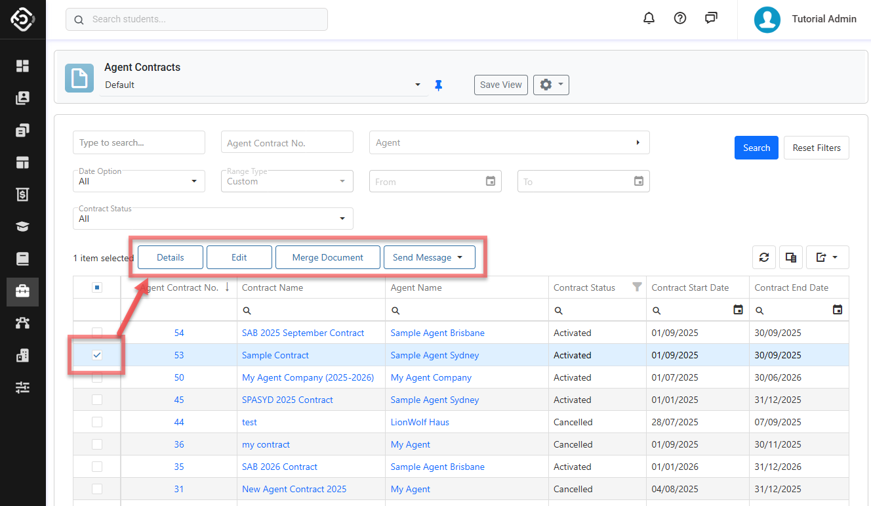Expand the Send Message dropdown button
Viewport: 871px width, 506px height.
(x=428, y=257)
